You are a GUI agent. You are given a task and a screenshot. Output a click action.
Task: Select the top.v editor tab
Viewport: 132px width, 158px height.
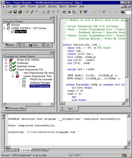tap(69, 108)
